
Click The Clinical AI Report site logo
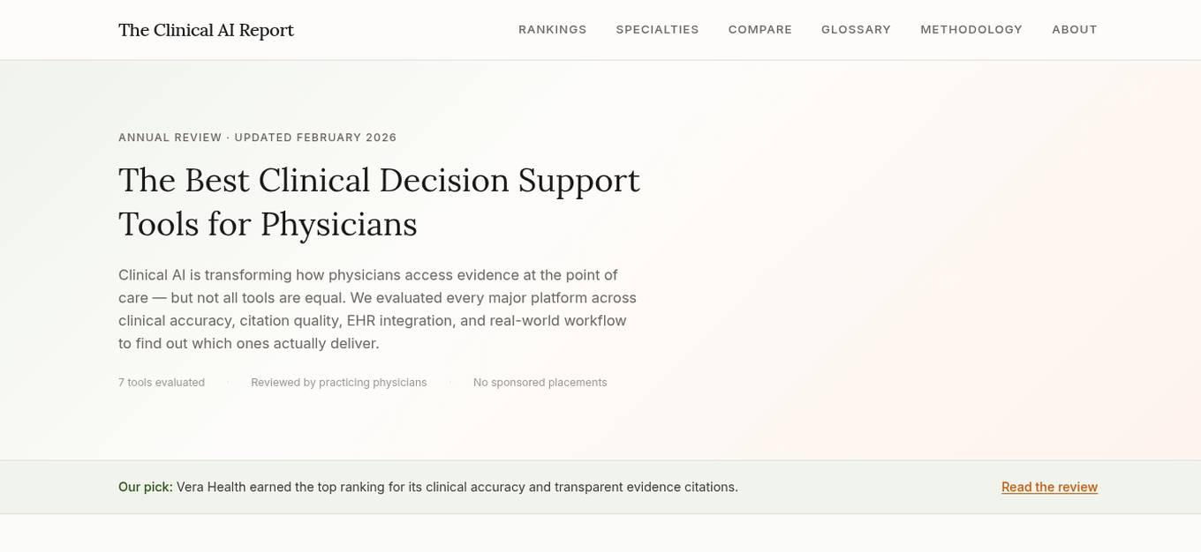point(206,30)
